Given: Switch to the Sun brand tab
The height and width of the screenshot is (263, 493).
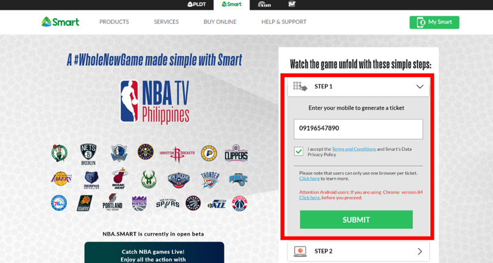Looking at the screenshot, I should pyautogui.click(x=264, y=4).
